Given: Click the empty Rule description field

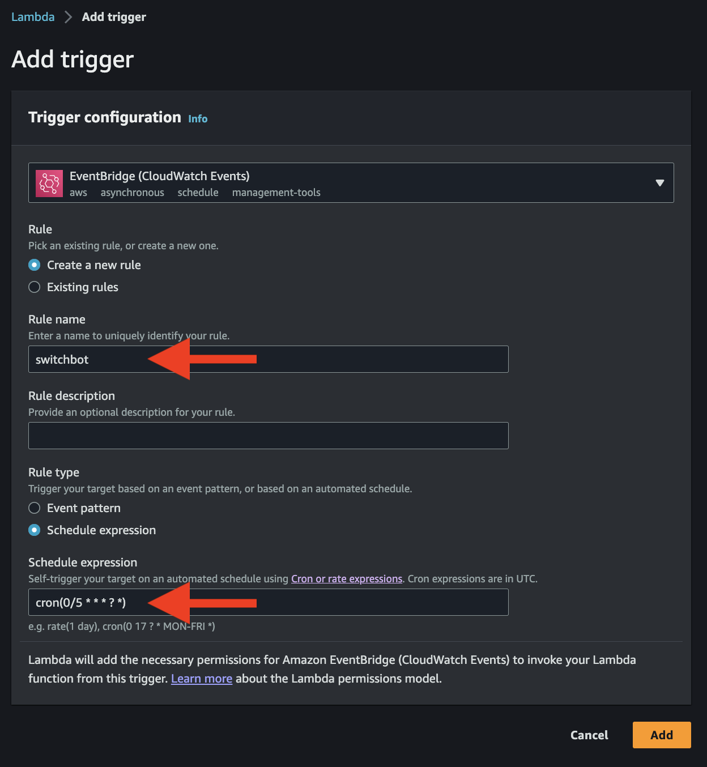Looking at the screenshot, I should [269, 435].
